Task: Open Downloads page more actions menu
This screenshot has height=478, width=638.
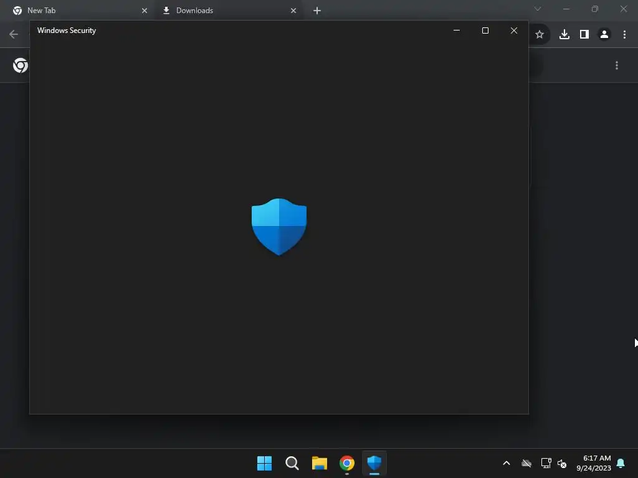Action: (617, 65)
